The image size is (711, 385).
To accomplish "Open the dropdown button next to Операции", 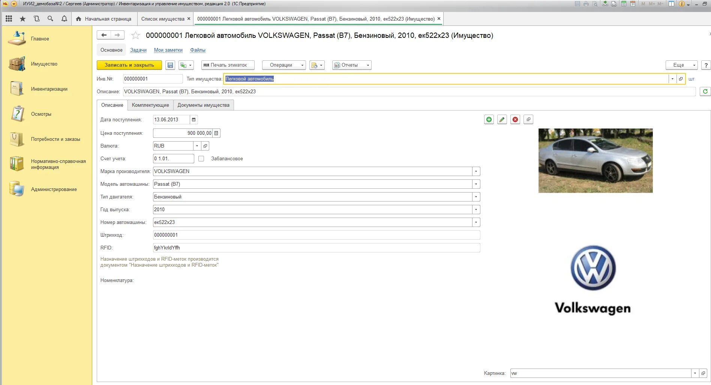I will pyautogui.click(x=317, y=65).
